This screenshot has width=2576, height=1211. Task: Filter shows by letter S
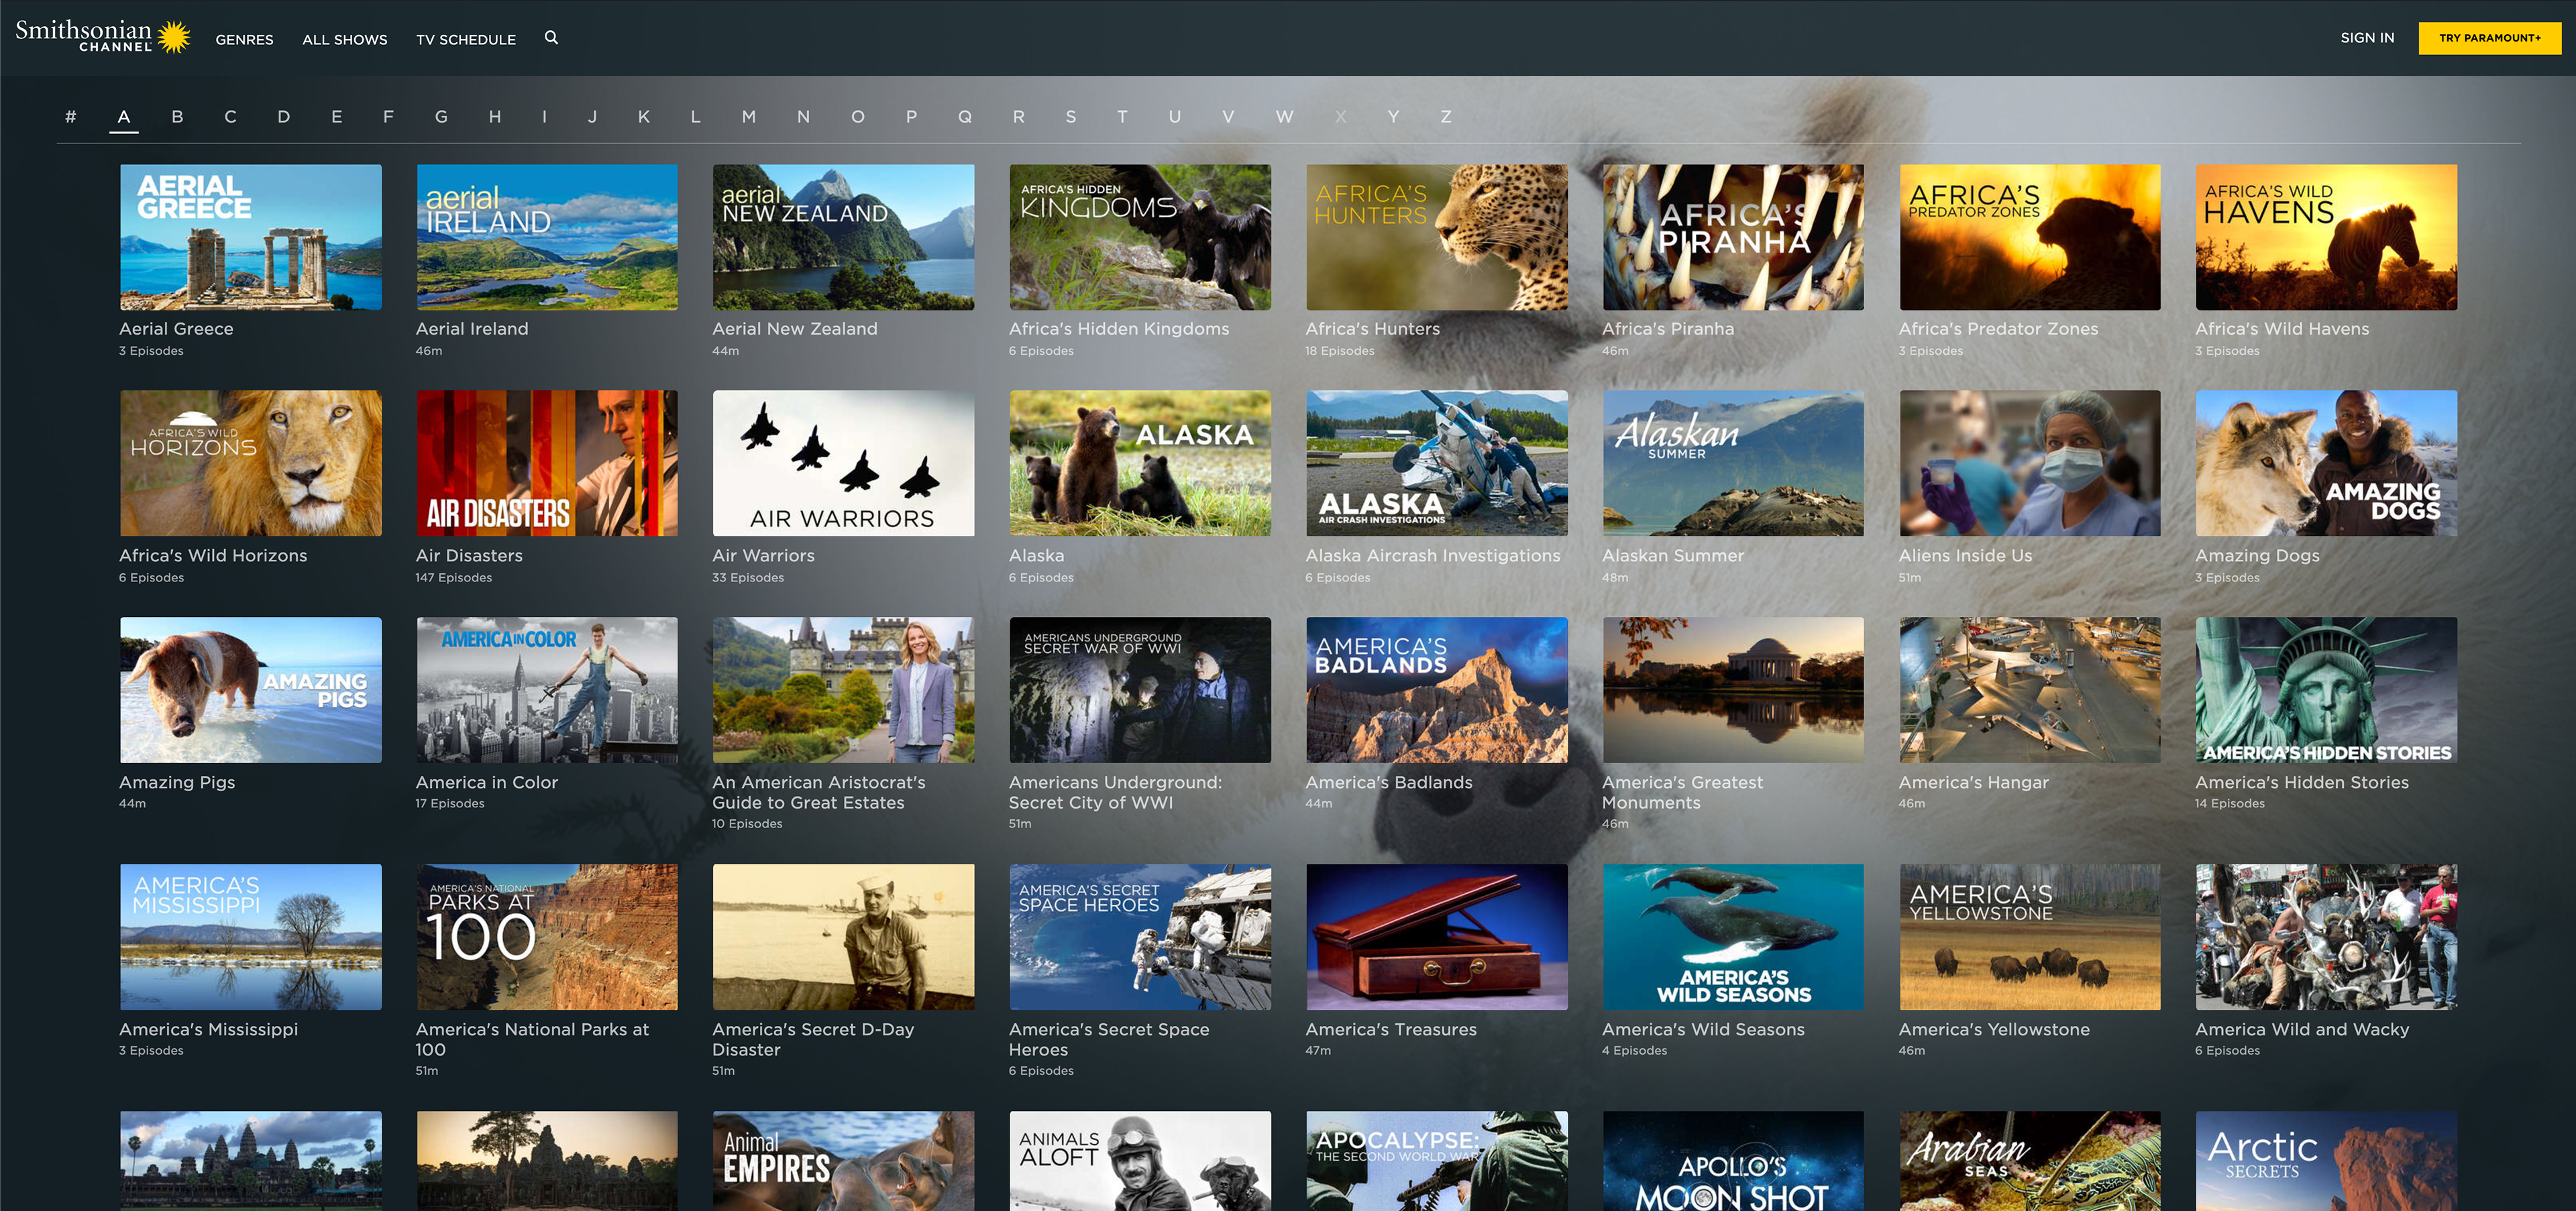pyautogui.click(x=1071, y=117)
